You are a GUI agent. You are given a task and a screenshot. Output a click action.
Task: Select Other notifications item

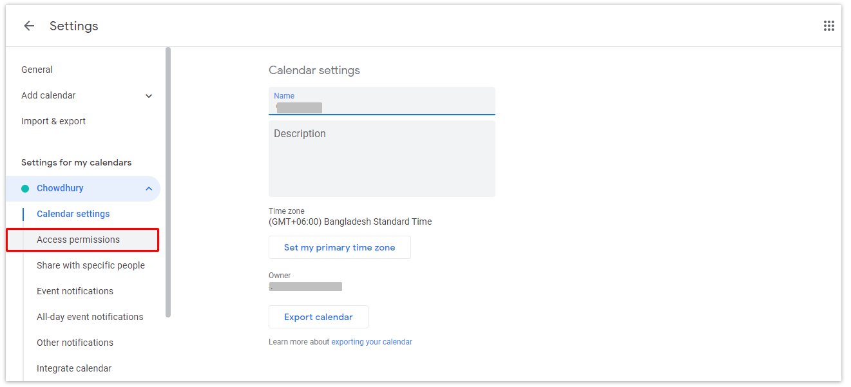[75, 343]
